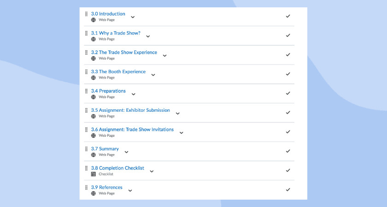
Task: Open the chevron menu for 3.6 Assignment: Trade Show Invitations
Action: tap(181, 133)
